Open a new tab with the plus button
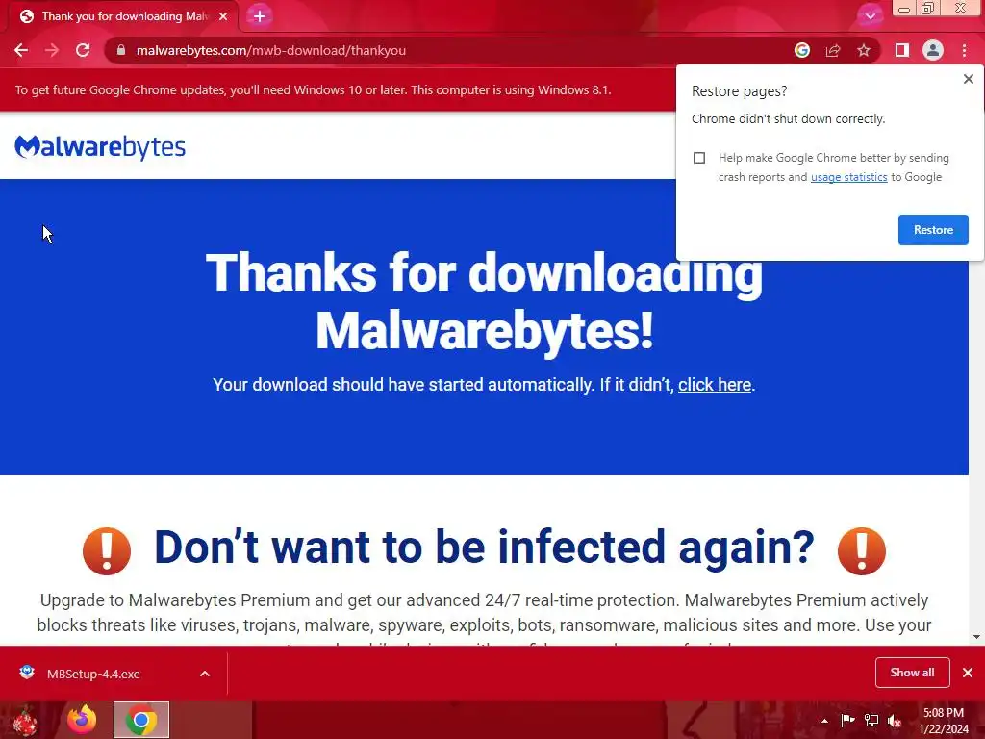This screenshot has height=739, width=985. 260,16
